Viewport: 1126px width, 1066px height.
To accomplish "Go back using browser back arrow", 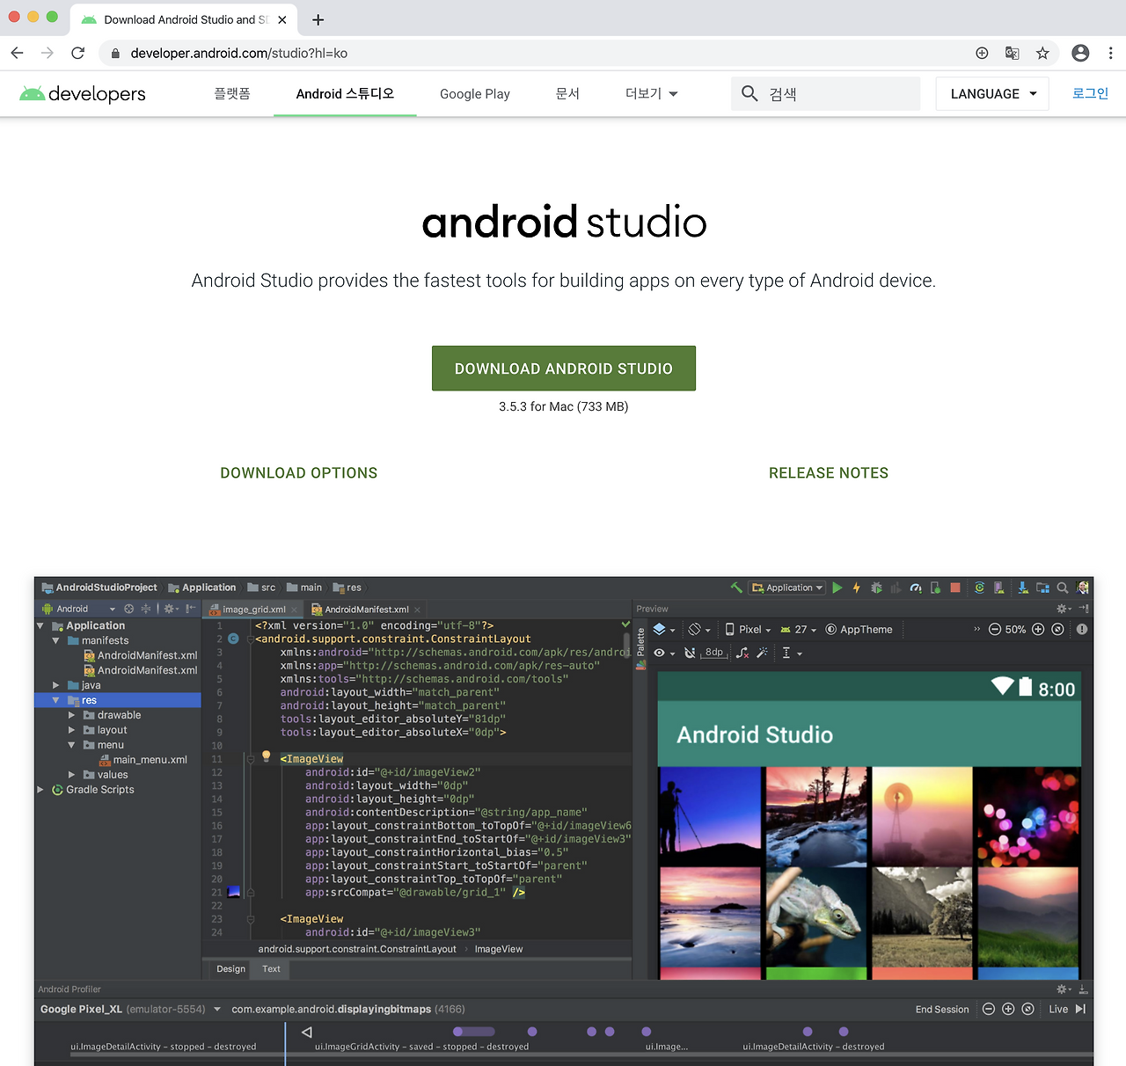I will [x=17, y=53].
